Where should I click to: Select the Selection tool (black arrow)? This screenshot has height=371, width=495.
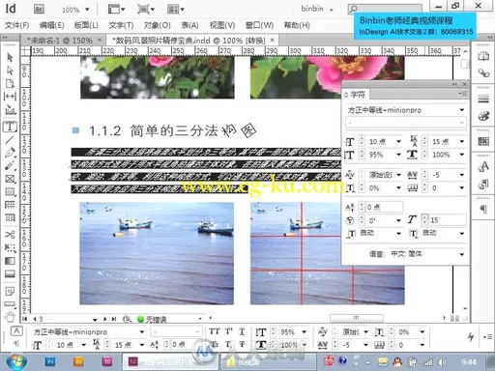pyautogui.click(x=10, y=57)
